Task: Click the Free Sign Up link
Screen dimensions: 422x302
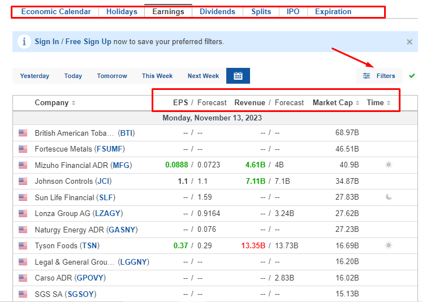Action: pyautogui.click(x=88, y=41)
